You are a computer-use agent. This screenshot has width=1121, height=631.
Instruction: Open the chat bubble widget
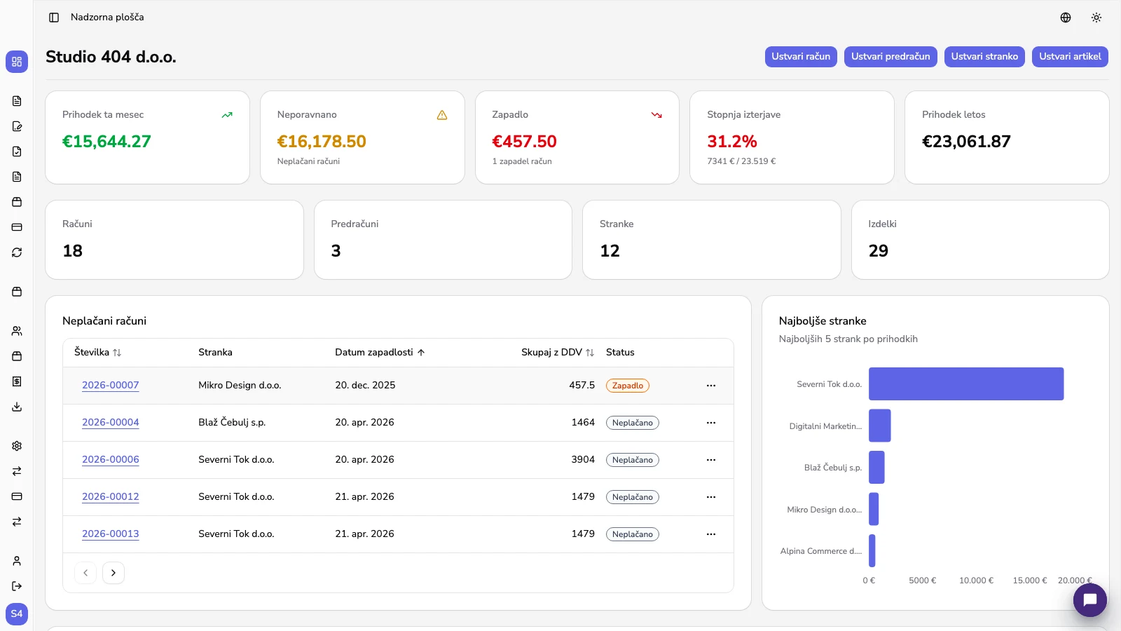pyautogui.click(x=1090, y=599)
